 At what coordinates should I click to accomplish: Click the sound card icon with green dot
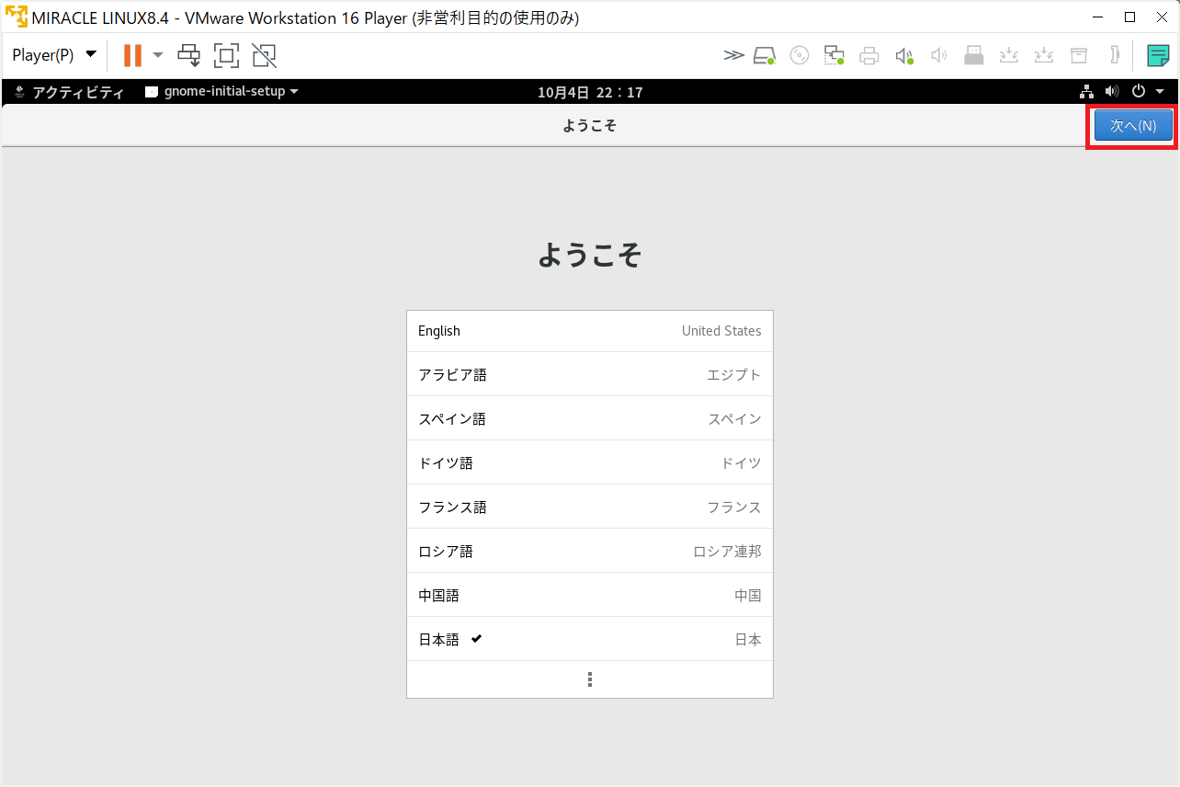pos(904,55)
